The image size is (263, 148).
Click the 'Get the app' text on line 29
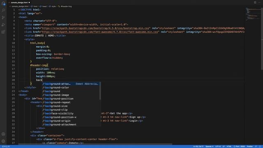click(x=118, y=113)
